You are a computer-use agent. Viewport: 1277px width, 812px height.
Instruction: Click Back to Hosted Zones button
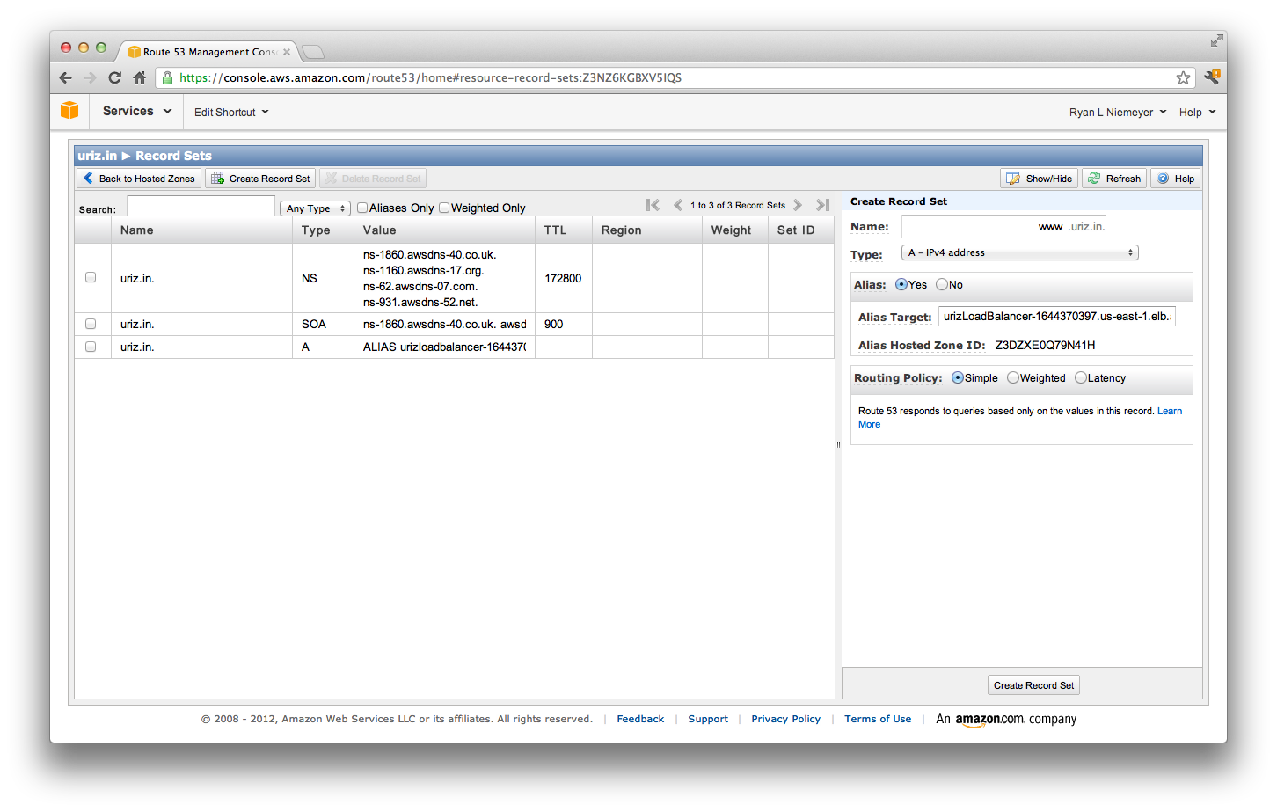coord(139,179)
